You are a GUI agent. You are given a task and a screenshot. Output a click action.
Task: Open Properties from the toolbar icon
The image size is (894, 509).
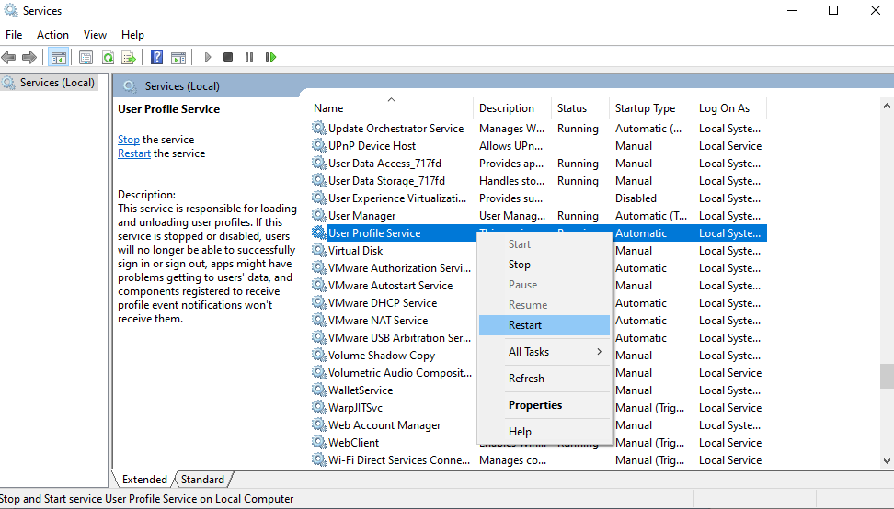[x=86, y=57]
